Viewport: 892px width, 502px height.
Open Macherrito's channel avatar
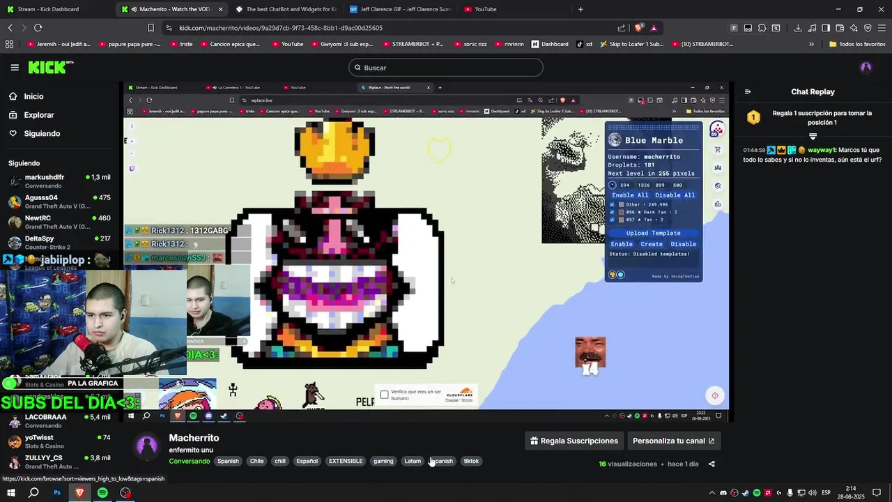147,446
